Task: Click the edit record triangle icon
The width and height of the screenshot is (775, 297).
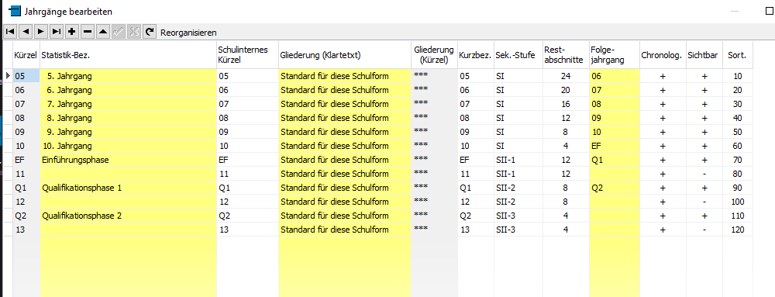Action: click(103, 32)
